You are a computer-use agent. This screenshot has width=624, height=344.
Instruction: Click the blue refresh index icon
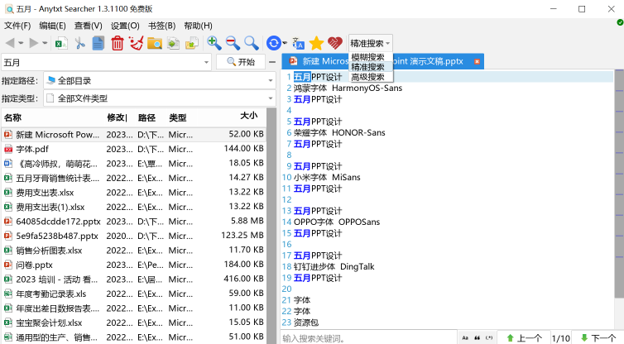point(273,43)
